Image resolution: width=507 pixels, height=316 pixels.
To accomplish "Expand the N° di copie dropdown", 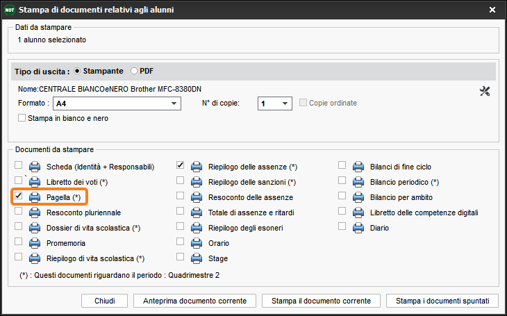I will point(275,103).
